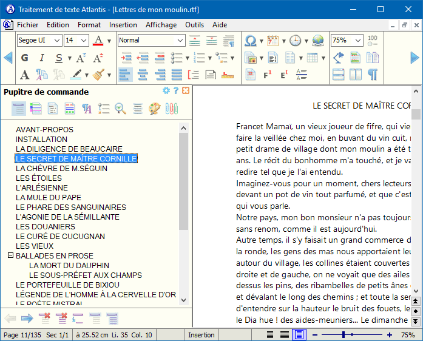Select heading LA MULE DU PAPE

point(49,197)
